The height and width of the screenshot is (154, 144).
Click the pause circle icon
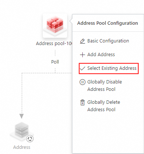pyautogui.click(x=82, y=82)
